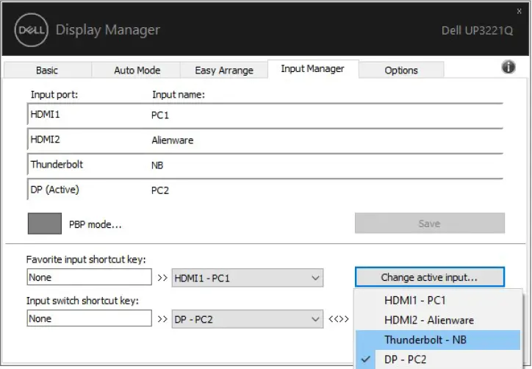Click the Save button

(x=430, y=223)
